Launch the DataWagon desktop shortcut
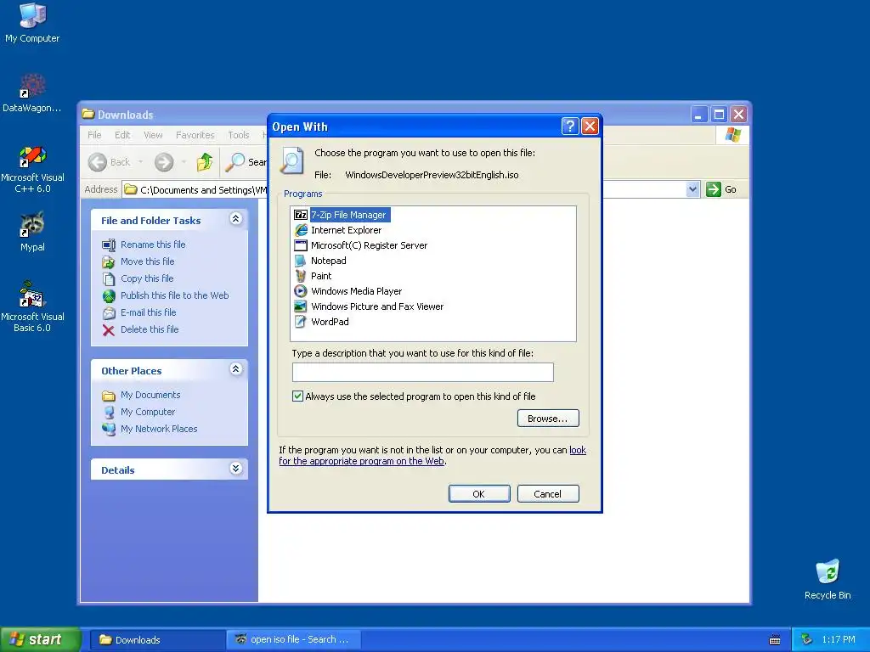Screen dimensions: 870x652 pos(32,93)
